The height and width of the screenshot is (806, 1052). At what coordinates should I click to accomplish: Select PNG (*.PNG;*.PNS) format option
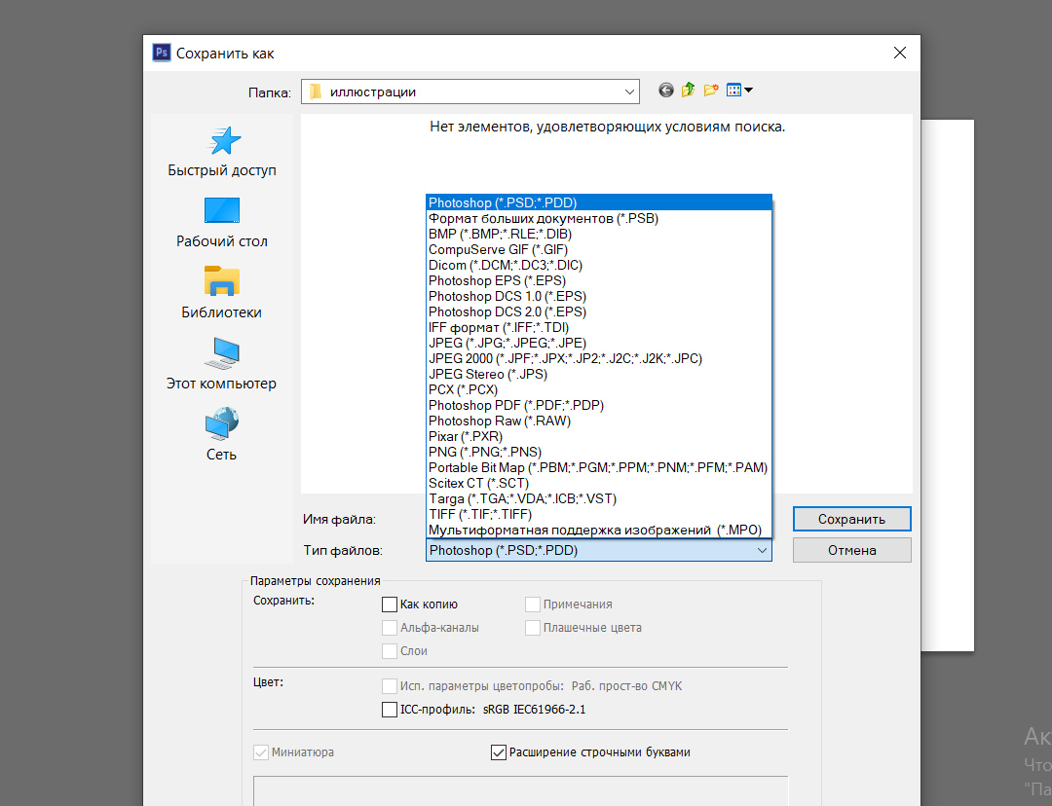485,452
